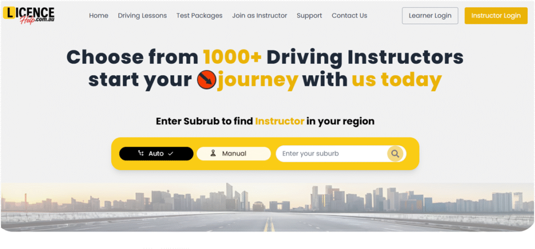The image size is (535, 249).
Task: Open the Support menu item
Action: coord(309,16)
